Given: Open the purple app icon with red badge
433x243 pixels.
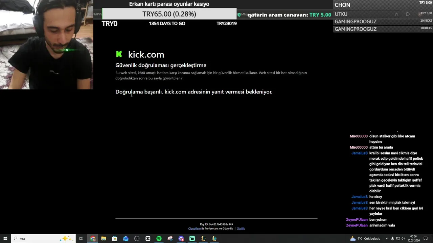Looking at the screenshot, I should point(181,239).
